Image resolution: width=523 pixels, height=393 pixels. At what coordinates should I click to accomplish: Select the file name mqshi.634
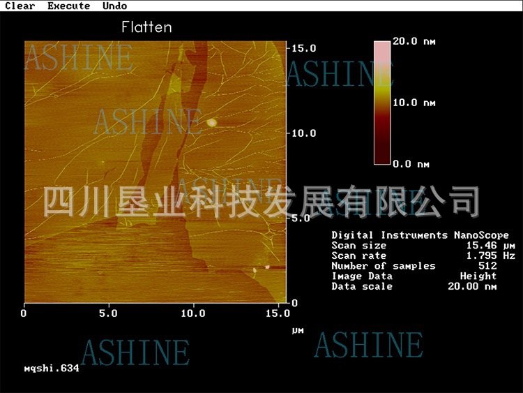52,368
